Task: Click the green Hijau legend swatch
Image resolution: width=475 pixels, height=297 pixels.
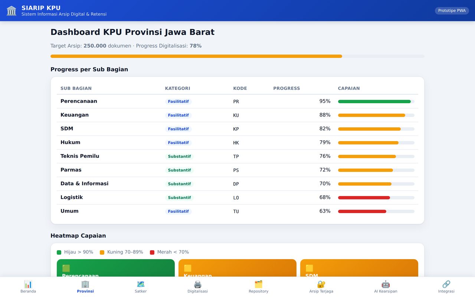Action: (59, 252)
